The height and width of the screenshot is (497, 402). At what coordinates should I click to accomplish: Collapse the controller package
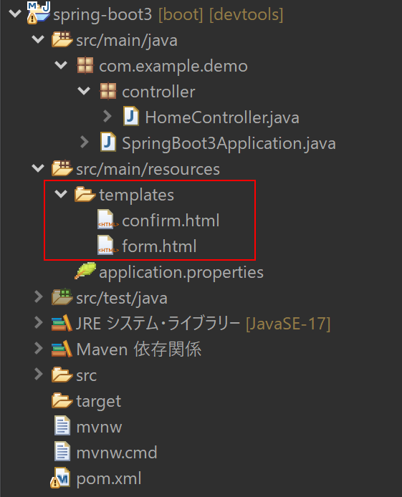[x=84, y=91]
